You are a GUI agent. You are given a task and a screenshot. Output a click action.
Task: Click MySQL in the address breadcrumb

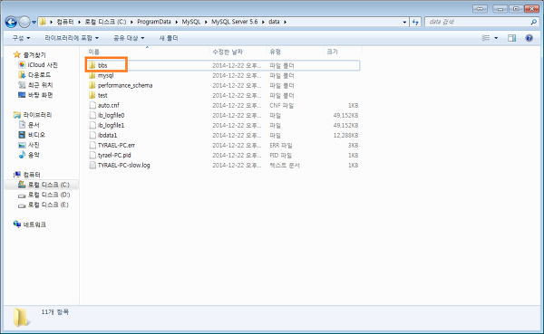[191, 22]
